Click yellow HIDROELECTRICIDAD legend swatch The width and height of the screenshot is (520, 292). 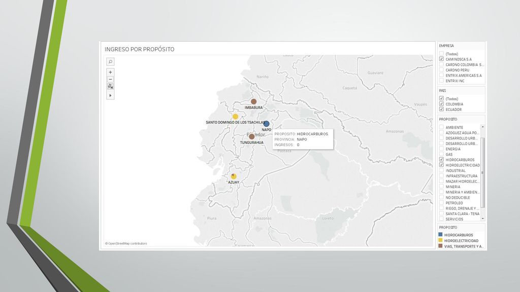pyautogui.click(x=440, y=240)
